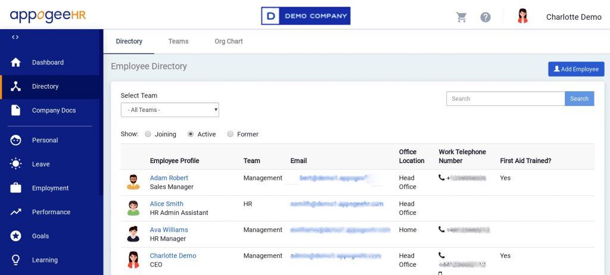
Task: Select the Joining radio button
Action: (148, 135)
